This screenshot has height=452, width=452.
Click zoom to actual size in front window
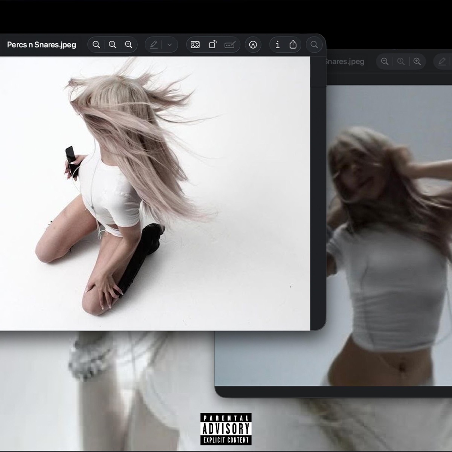[x=113, y=45]
